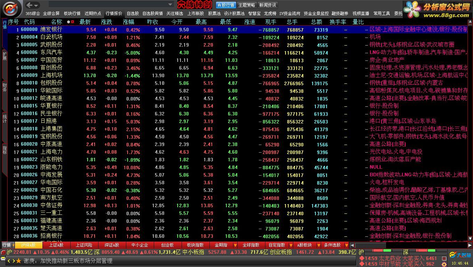Select stock row 600023 浙能电力
Viewport: 473px width, 267px height.
(x=238, y=167)
